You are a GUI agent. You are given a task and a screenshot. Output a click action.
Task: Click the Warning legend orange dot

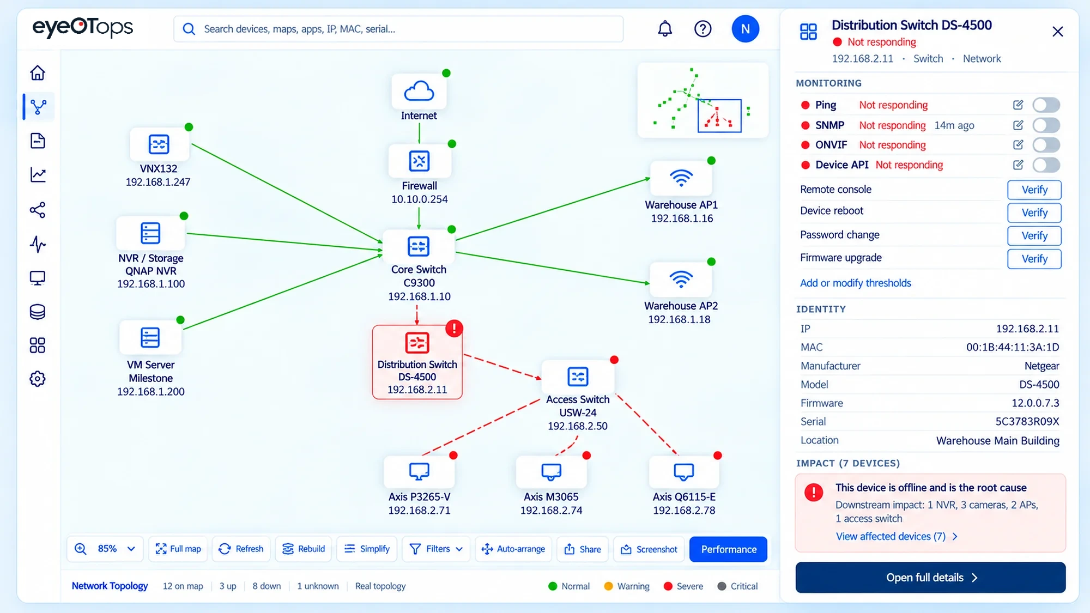point(609,586)
